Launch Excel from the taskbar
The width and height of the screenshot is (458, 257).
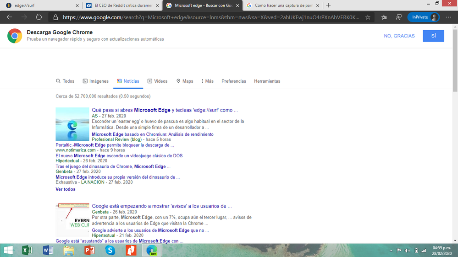(27, 250)
